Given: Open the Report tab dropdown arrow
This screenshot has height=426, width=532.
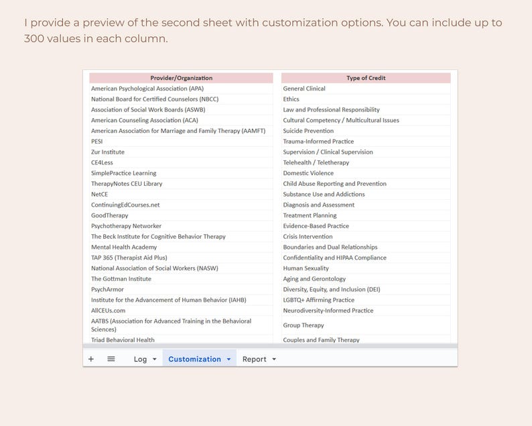Looking at the screenshot, I should pyautogui.click(x=274, y=359).
